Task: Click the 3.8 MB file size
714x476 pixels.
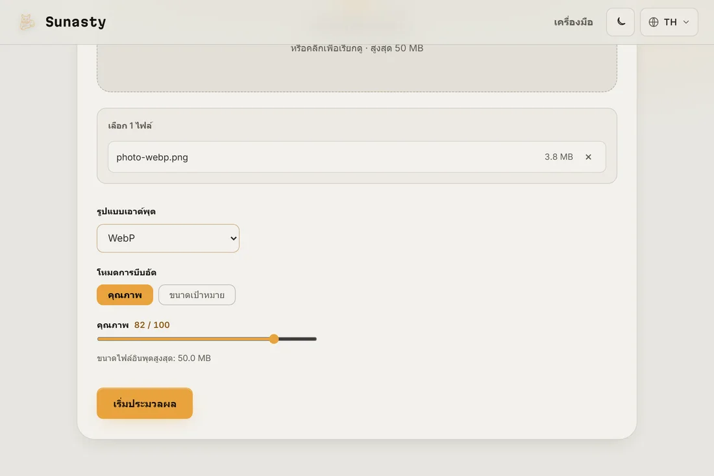Action: pyautogui.click(x=559, y=157)
